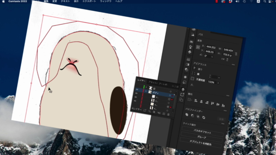The width and height of the screenshot is (276, 155).
Task: Open the 編集 menu in menu bar
Action: coord(46,1)
